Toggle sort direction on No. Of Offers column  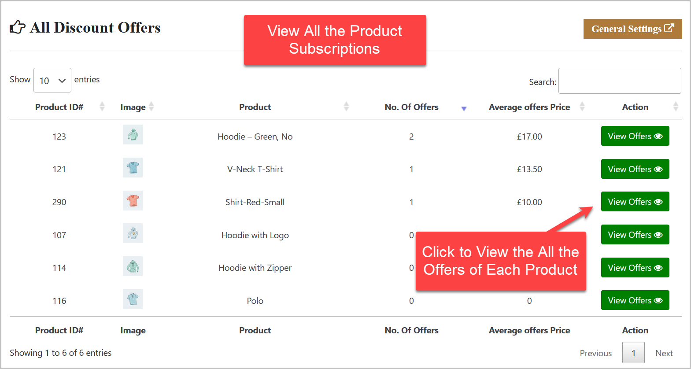[464, 108]
